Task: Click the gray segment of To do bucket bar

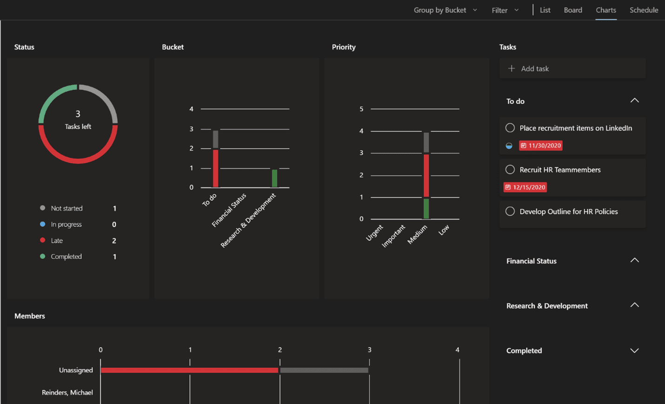Action: (216, 139)
